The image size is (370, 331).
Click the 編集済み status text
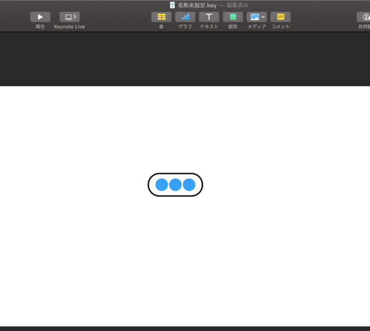coord(237,5)
